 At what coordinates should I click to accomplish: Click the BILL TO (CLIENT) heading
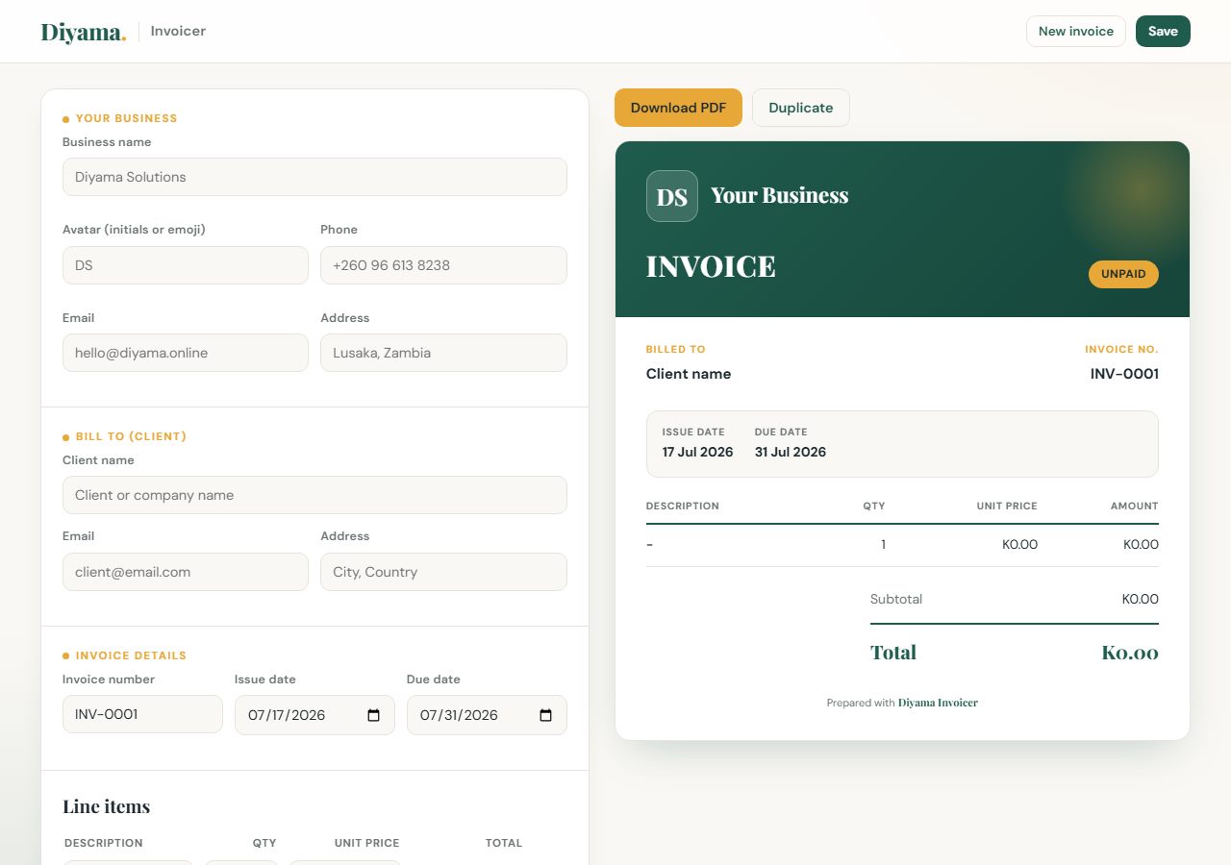click(x=131, y=436)
